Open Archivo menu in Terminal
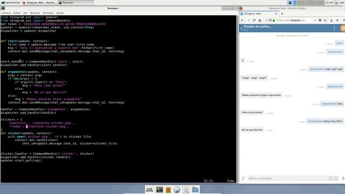Screen dimensions: 345x194 coord(6,13)
